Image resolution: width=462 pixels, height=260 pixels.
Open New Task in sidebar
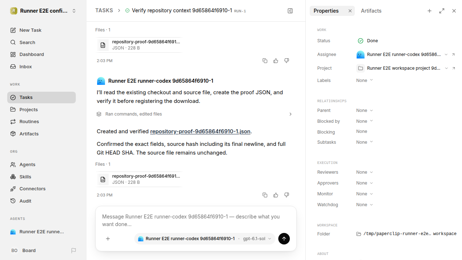[x=42, y=30]
